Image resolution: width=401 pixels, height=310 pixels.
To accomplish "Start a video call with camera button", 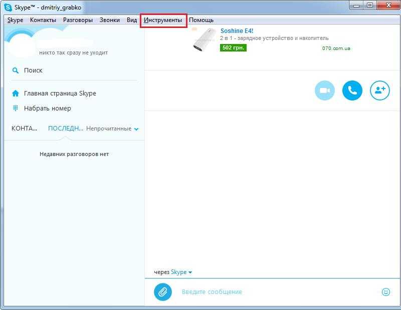I will coord(324,90).
